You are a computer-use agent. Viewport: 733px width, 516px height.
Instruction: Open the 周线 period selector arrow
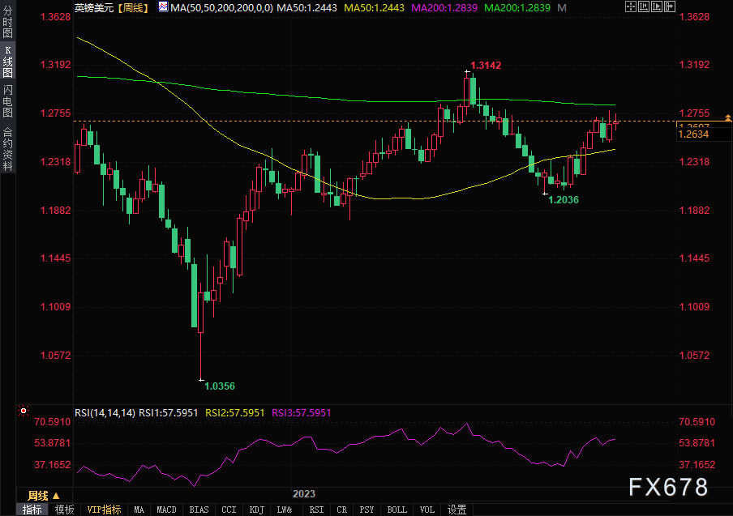[x=55, y=495]
